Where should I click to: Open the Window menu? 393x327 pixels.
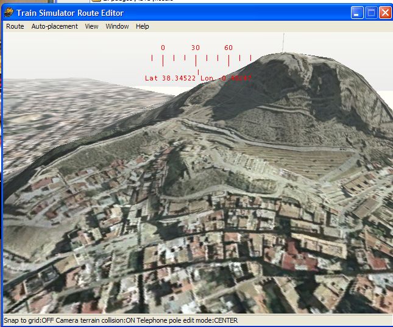point(117,26)
